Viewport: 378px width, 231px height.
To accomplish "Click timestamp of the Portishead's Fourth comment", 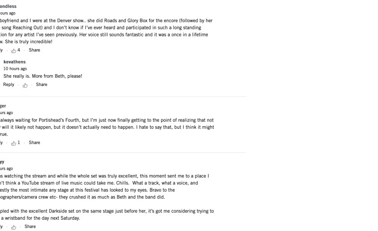I will click(x=6, y=113).
